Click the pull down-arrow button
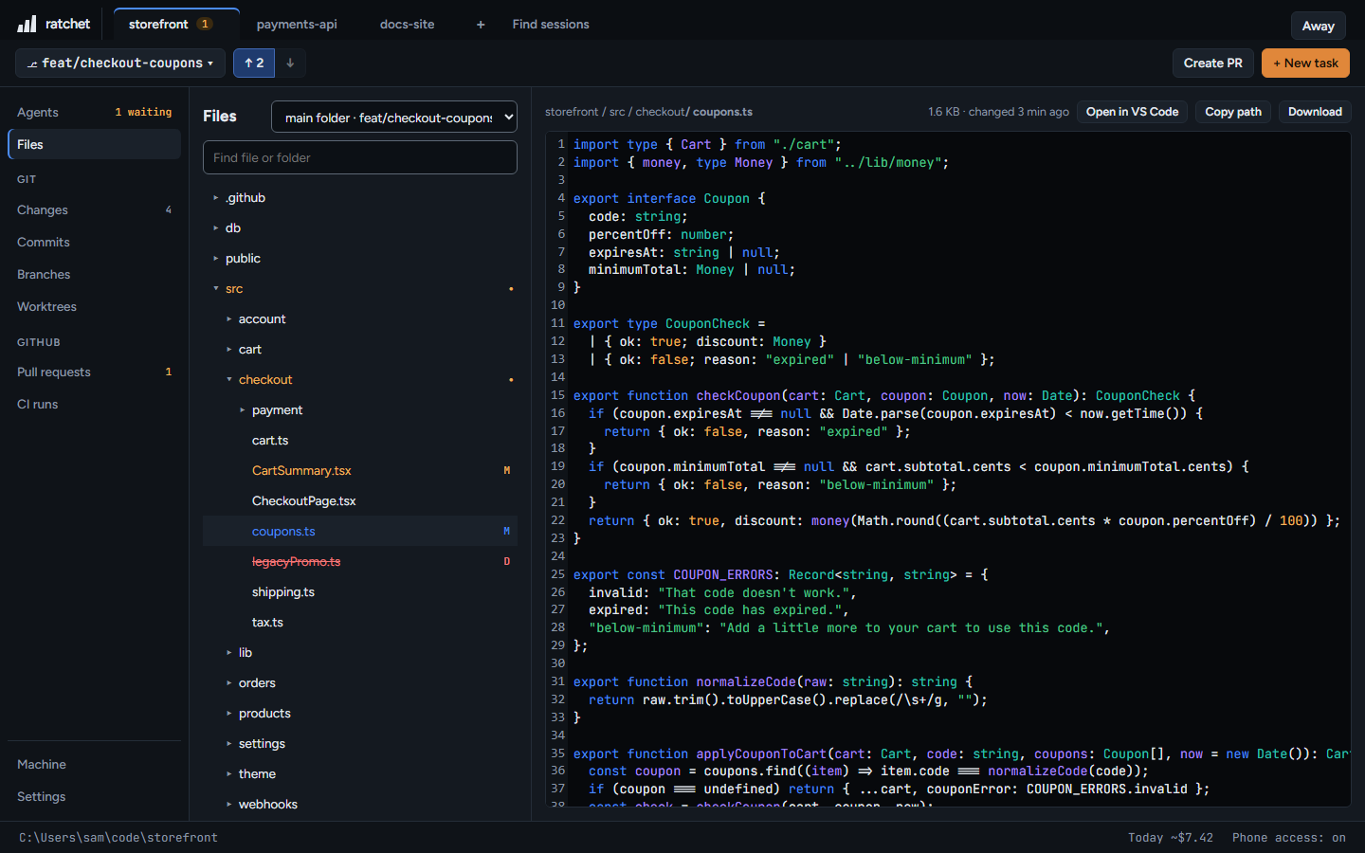 (290, 63)
